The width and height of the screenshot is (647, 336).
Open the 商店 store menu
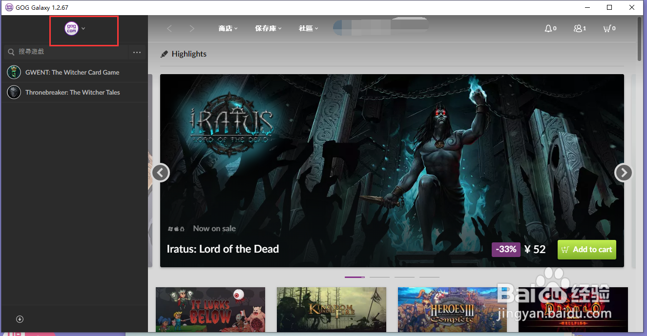pyautogui.click(x=228, y=29)
